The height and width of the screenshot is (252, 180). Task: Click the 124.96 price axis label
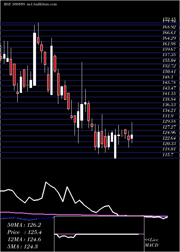tap(168, 132)
